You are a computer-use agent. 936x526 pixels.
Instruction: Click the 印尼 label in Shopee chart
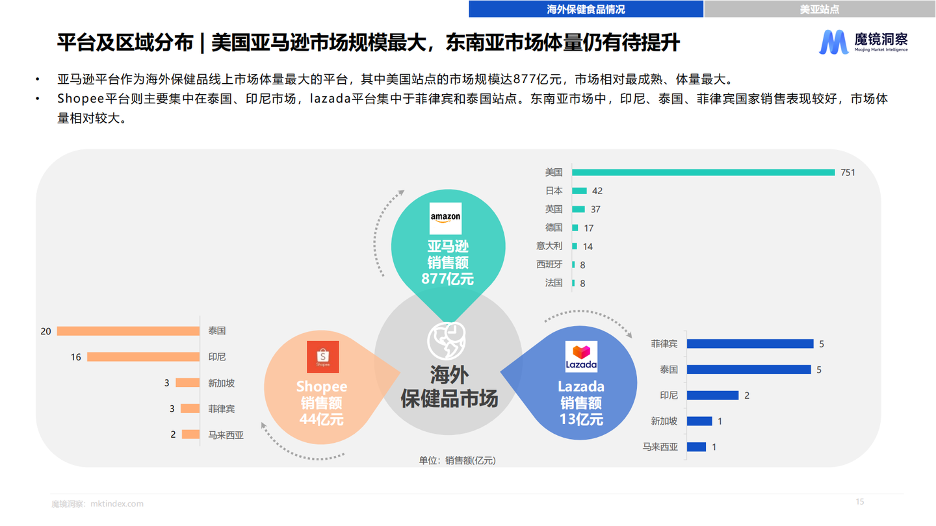pyautogui.click(x=217, y=357)
